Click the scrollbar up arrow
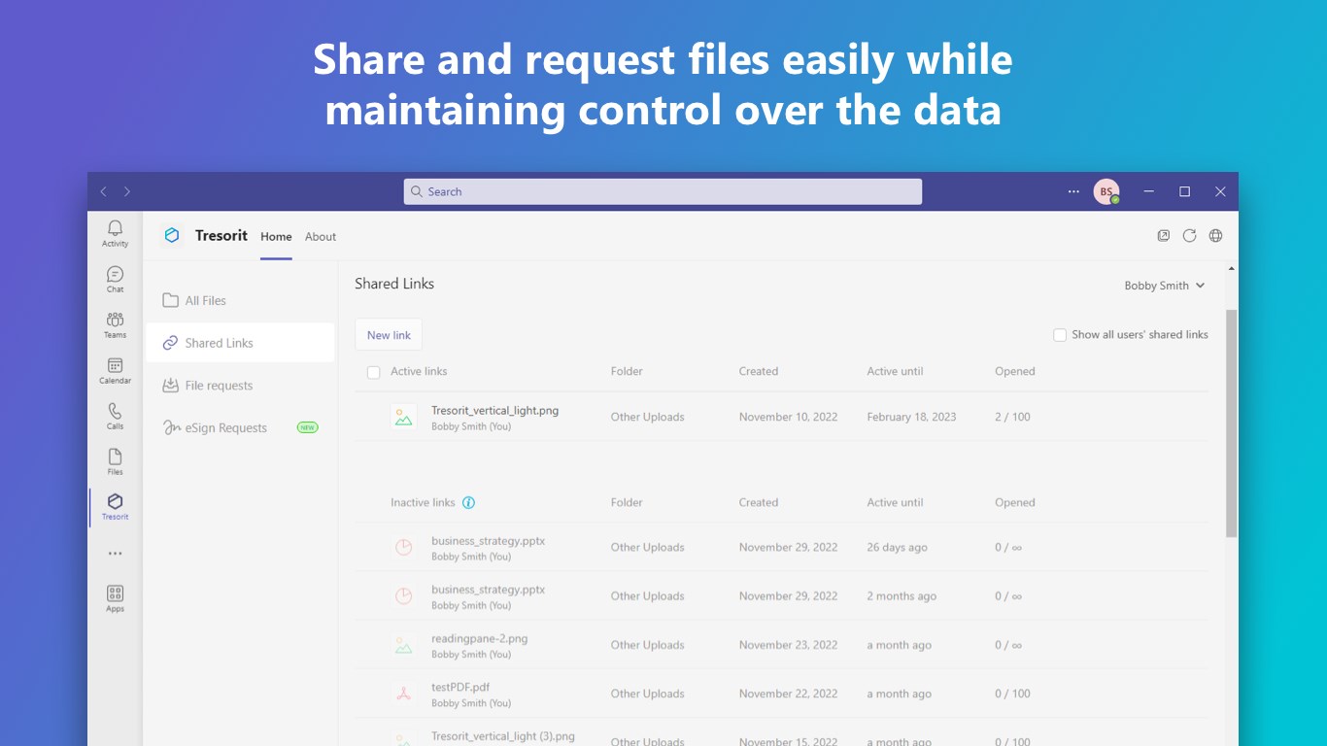The height and width of the screenshot is (746, 1327). point(1232,268)
